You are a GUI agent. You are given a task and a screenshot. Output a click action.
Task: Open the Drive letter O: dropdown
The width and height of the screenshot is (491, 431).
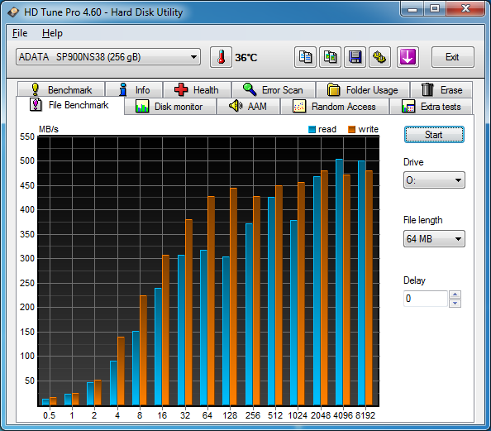point(434,180)
